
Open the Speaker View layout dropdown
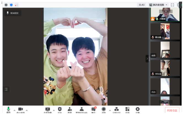click(158, 5)
